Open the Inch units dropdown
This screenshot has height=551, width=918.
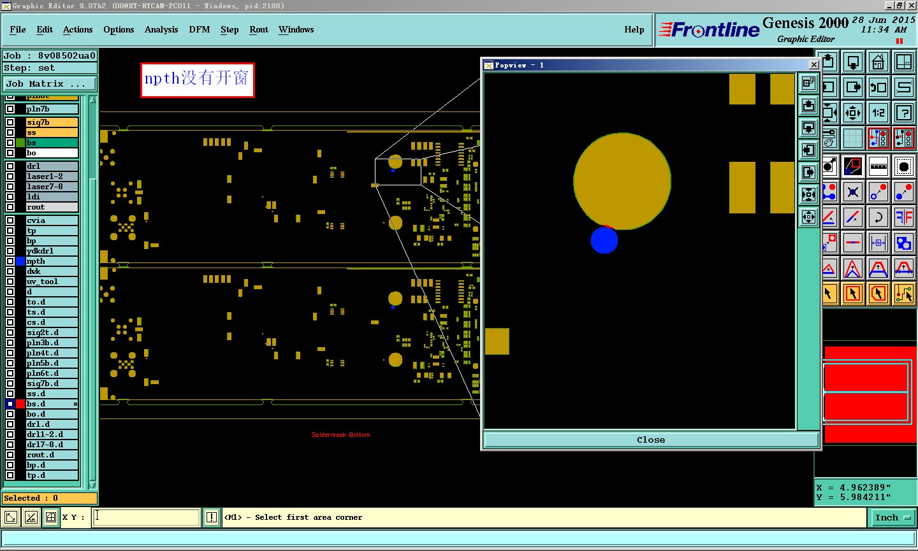pos(892,517)
